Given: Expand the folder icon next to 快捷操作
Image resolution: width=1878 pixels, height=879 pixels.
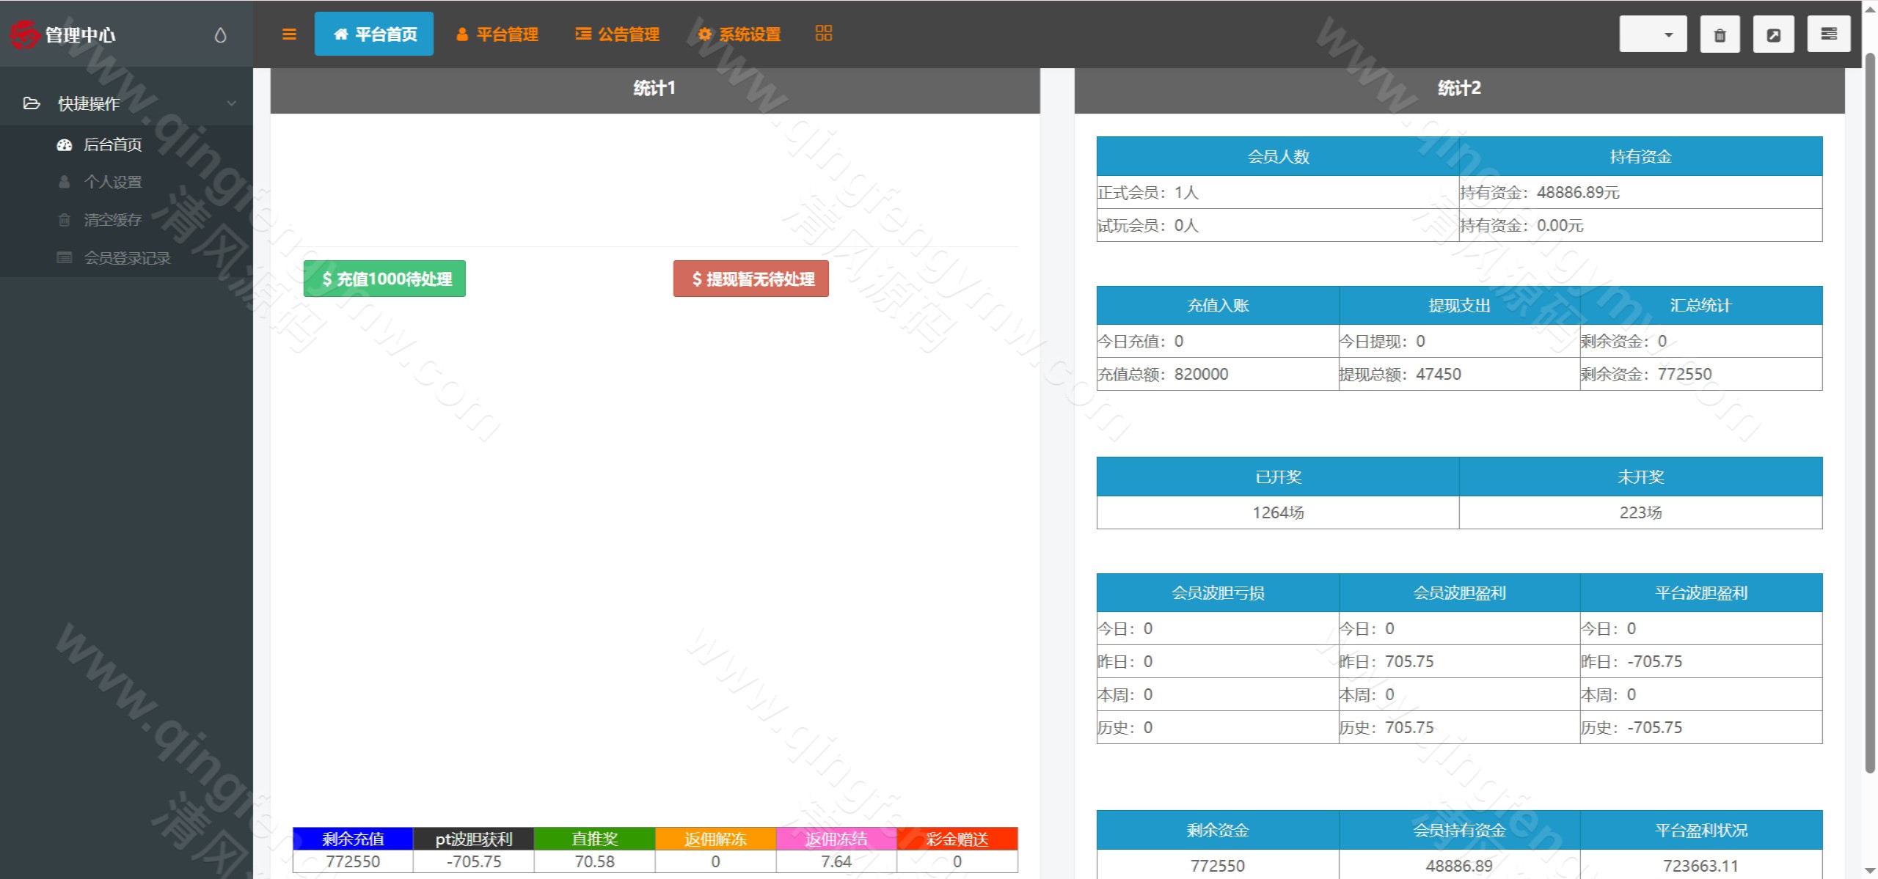Looking at the screenshot, I should [x=31, y=103].
